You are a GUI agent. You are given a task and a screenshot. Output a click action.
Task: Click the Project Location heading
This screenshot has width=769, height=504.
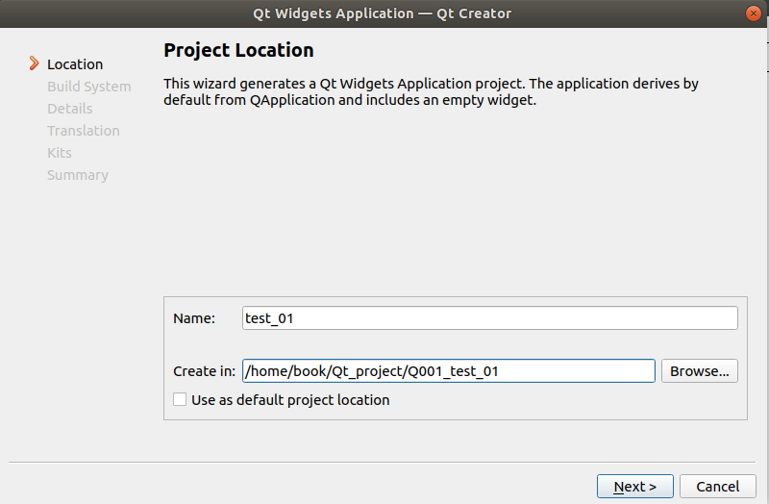click(x=238, y=50)
